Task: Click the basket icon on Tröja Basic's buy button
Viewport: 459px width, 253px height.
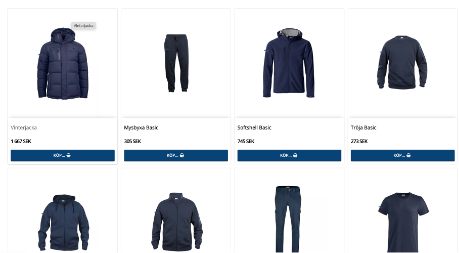Action: [408, 155]
